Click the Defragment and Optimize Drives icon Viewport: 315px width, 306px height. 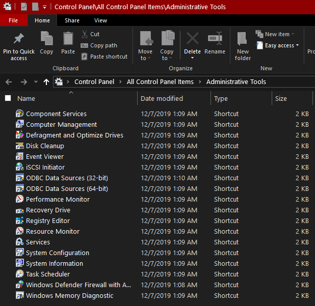20,135
